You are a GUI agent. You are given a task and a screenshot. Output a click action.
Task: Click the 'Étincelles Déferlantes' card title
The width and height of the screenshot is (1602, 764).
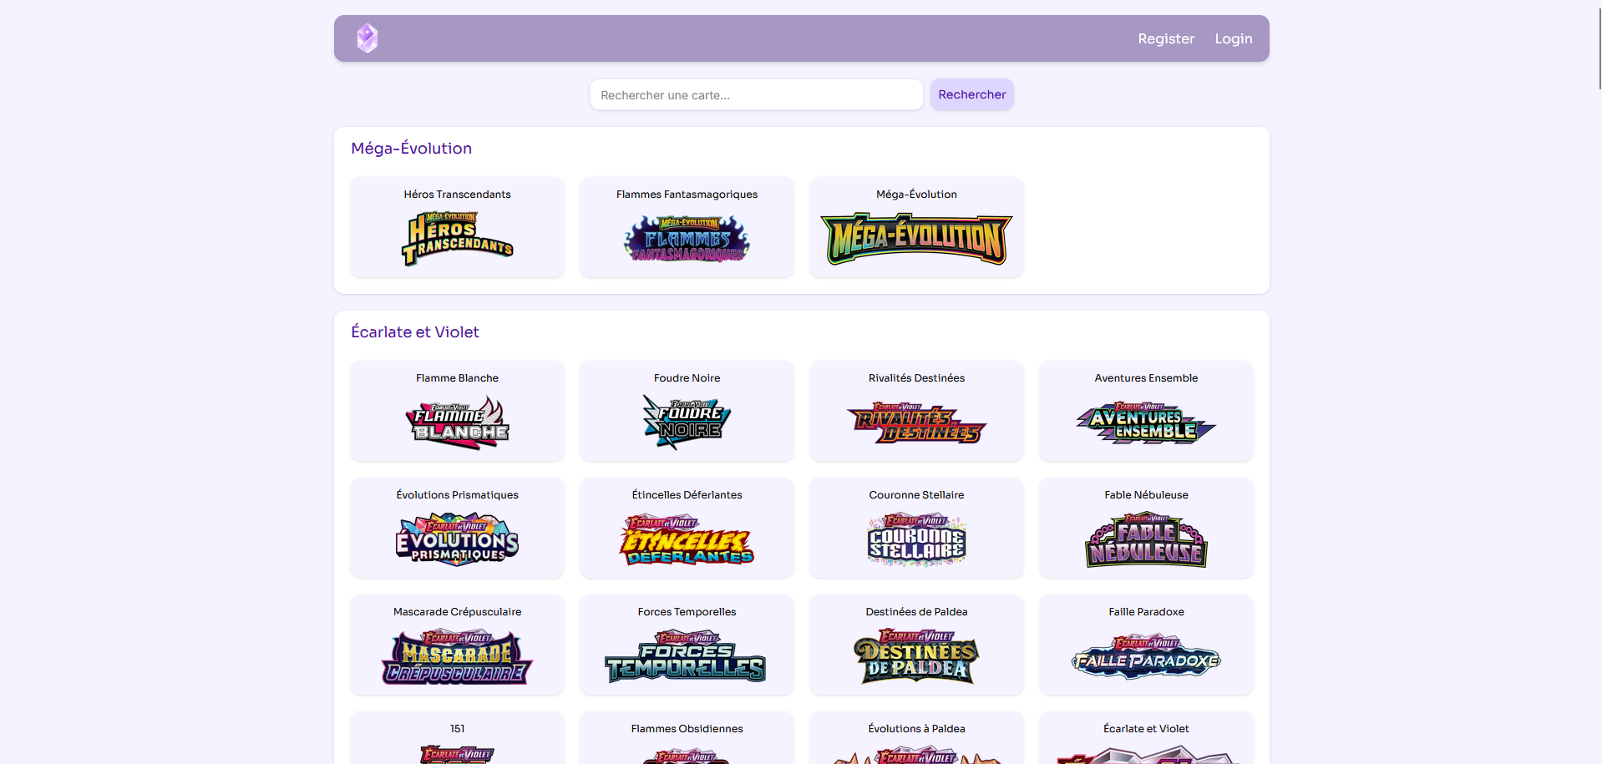click(687, 495)
